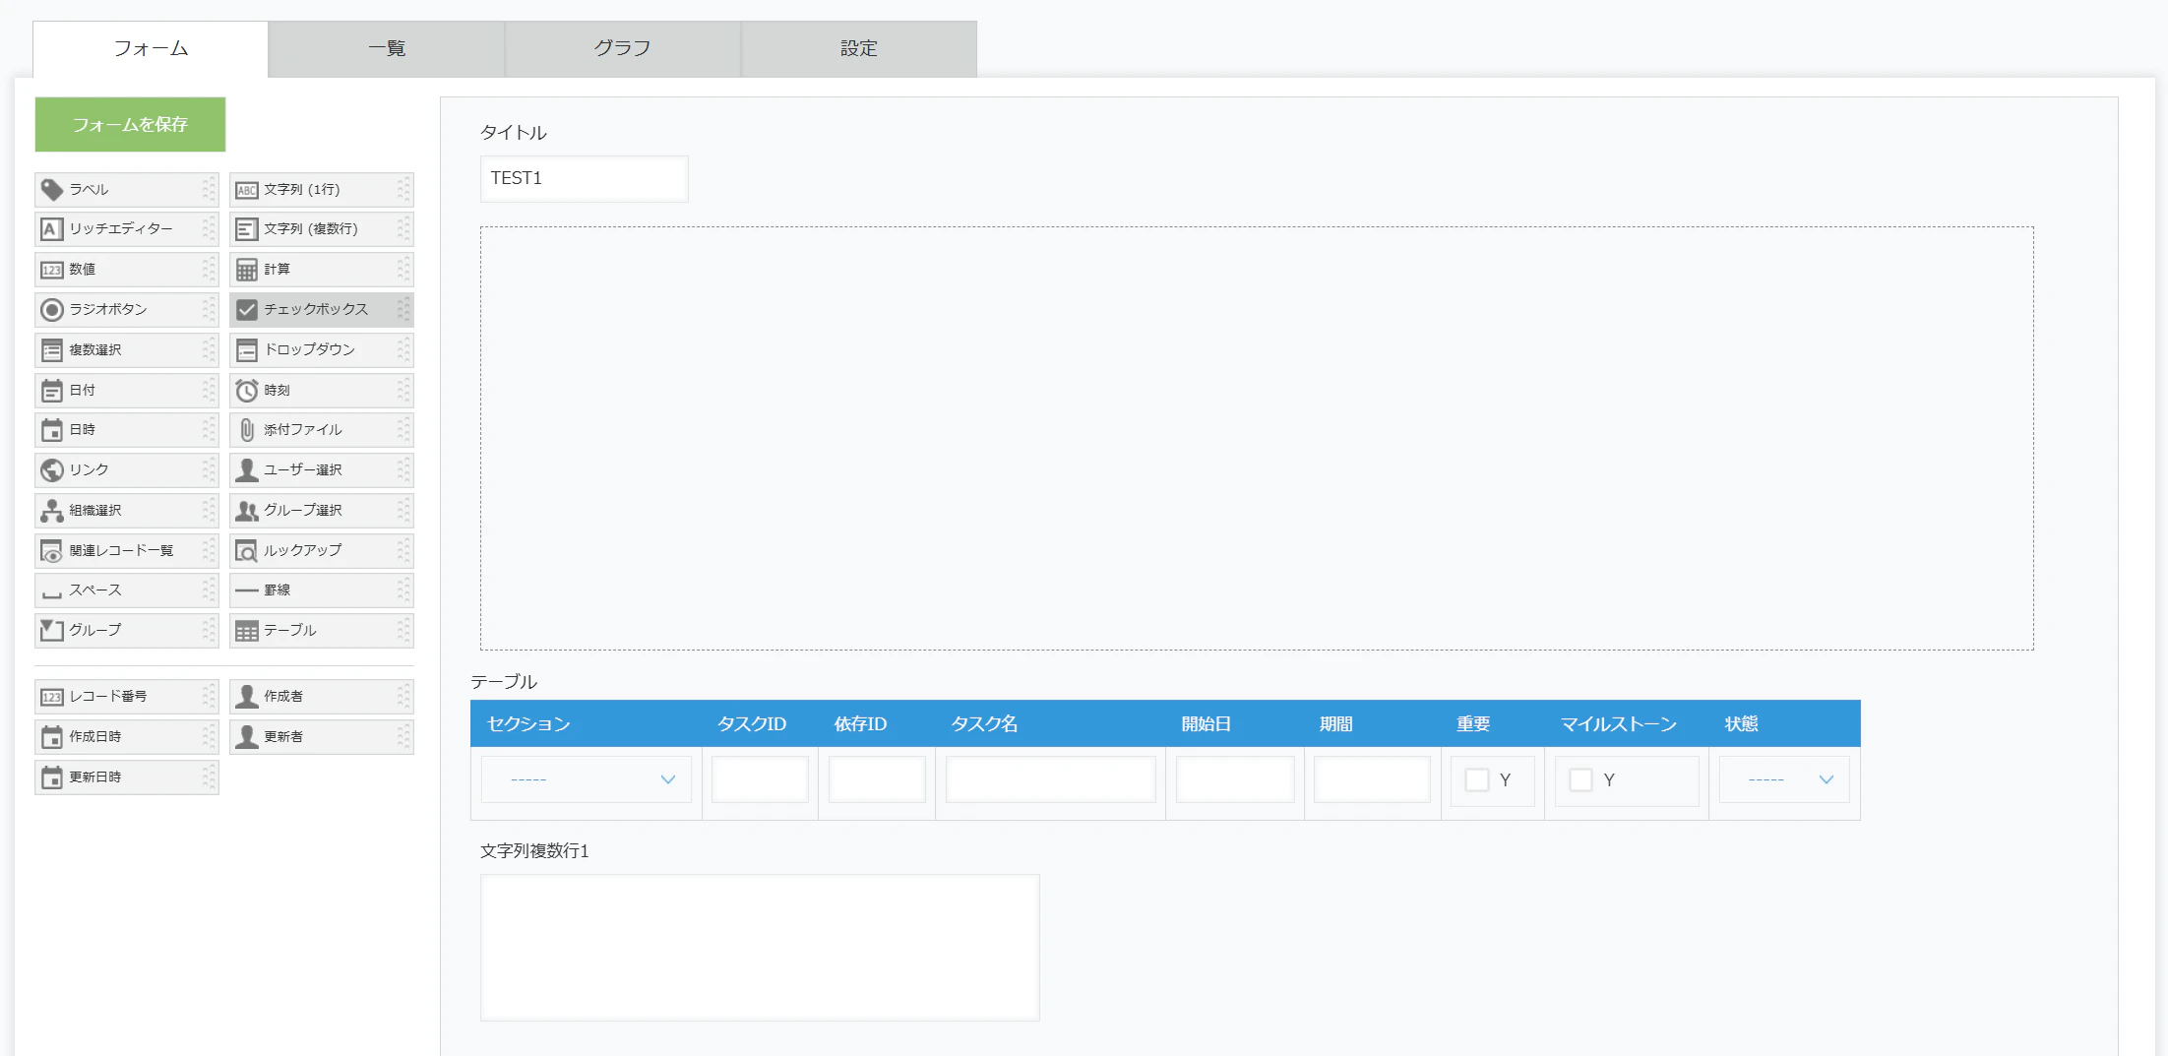Select the 文字列 (1行) field item
Screen dimensions: 2168x1056
point(322,190)
